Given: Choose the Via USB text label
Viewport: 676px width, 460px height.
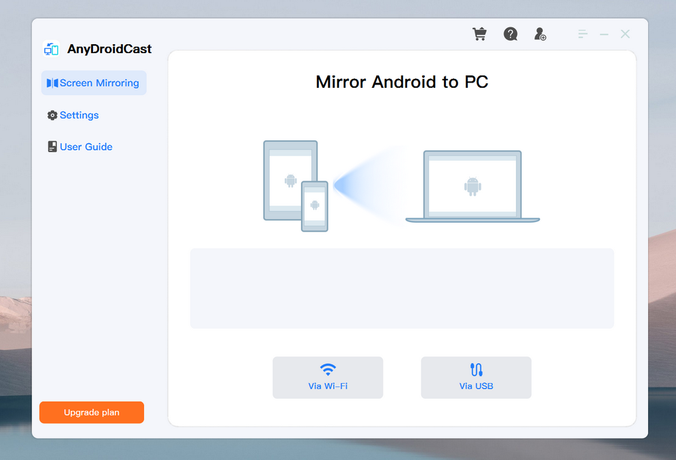Looking at the screenshot, I should (476, 386).
